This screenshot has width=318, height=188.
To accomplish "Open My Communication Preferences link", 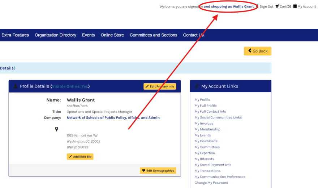I will point(220,177).
